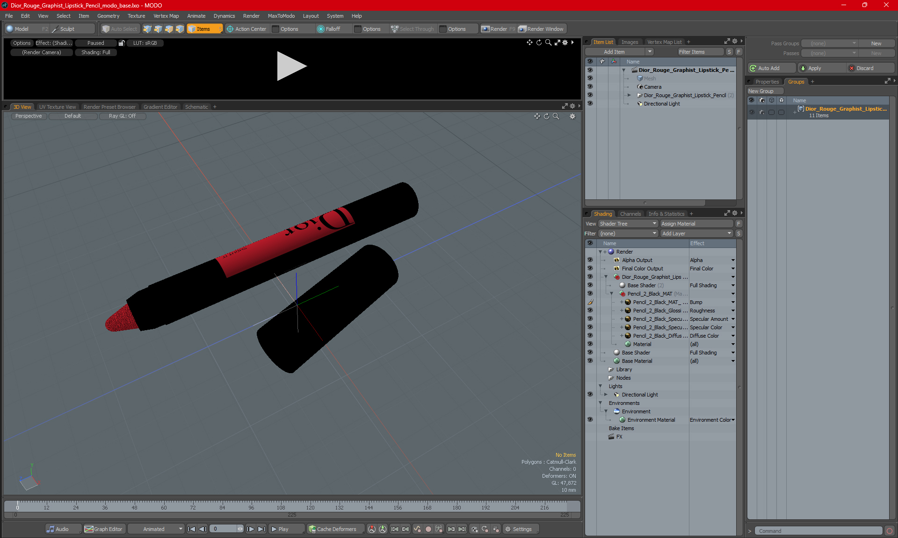Select the Materials selection mode icon
Image resolution: width=898 pixels, height=538 pixels.
(x=180, y=29)
